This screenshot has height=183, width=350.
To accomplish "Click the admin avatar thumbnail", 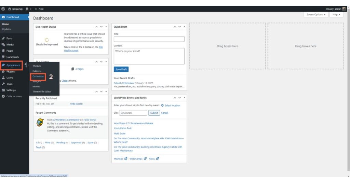I will 344,9.
